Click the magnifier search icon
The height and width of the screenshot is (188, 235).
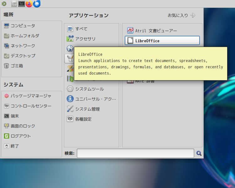point(199,153)
